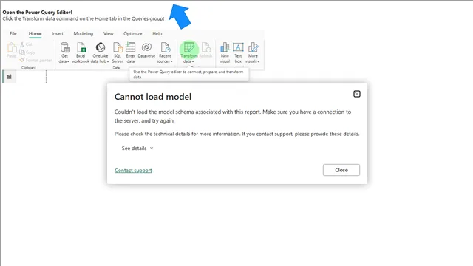
Task: Click the Refresh icon in ribbon
Action: point(206,47)
